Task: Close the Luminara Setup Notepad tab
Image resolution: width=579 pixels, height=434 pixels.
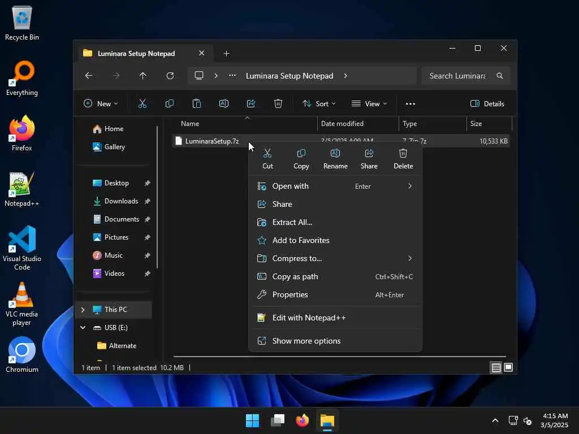Action: point(202,53)
